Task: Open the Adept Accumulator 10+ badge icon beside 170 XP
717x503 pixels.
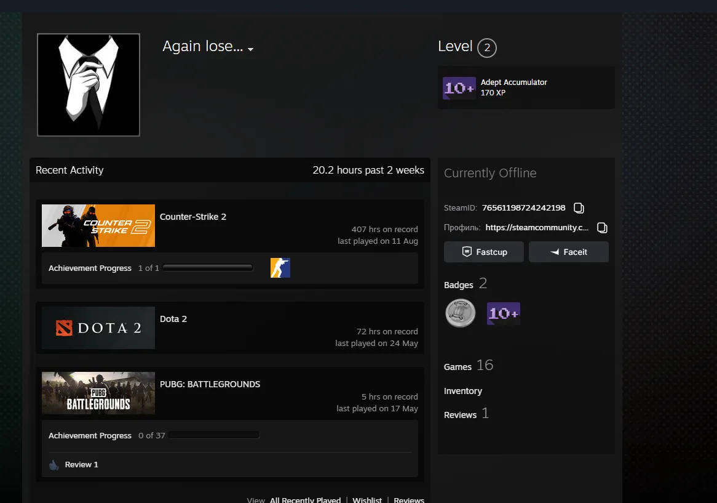Action: [459, 88]
